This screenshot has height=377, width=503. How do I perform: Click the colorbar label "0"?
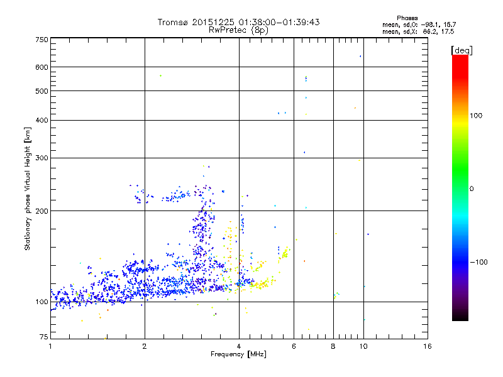(x=471, y=189)
